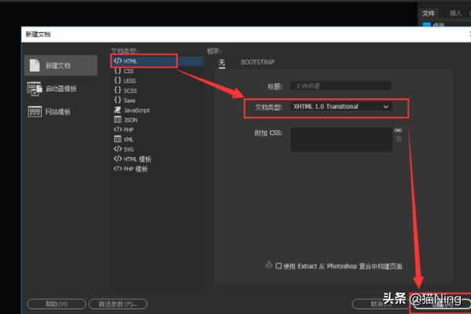Click the 标题 title input field

[341, 86]
